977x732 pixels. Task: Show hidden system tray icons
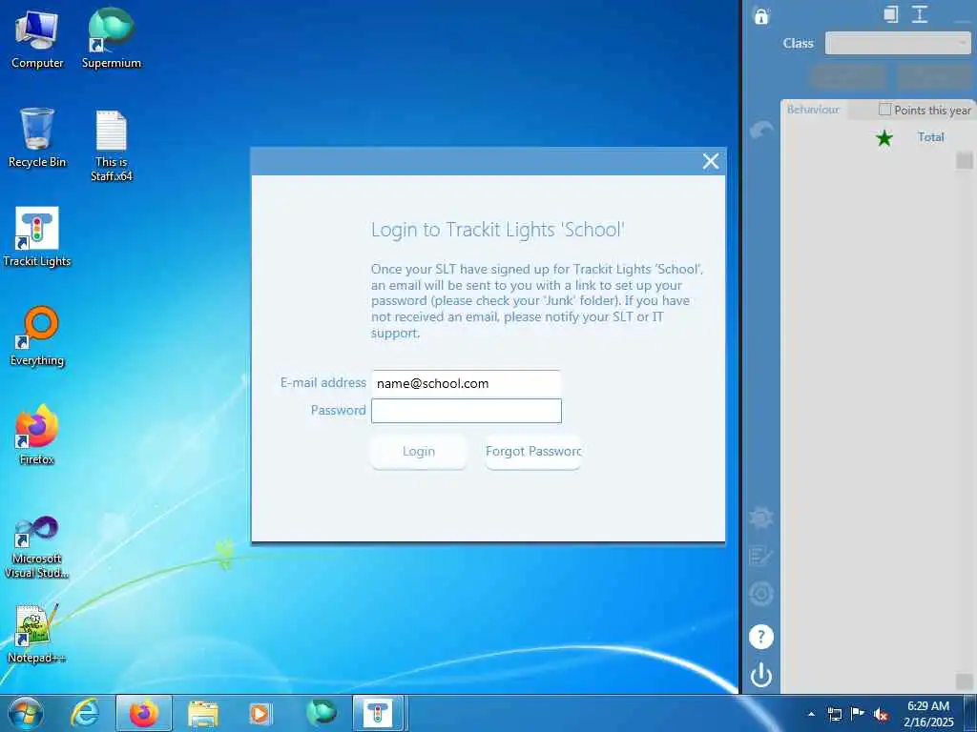click(811, 715)
